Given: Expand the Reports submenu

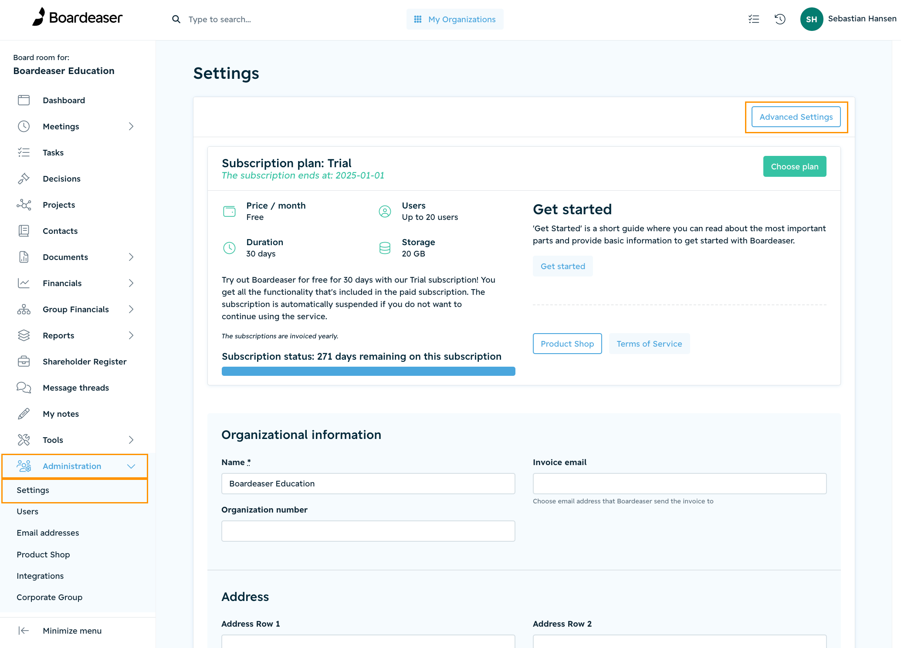Looking at the screenshot, I should 131,335.
